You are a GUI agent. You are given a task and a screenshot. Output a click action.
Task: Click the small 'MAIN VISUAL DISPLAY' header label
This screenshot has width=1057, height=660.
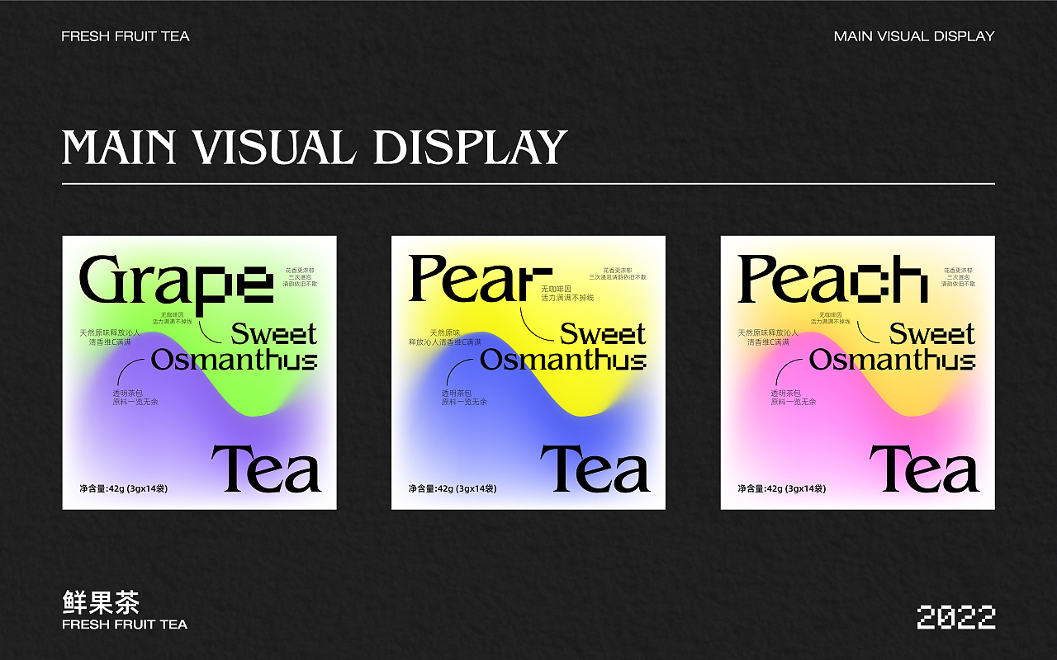pos(914,36)
